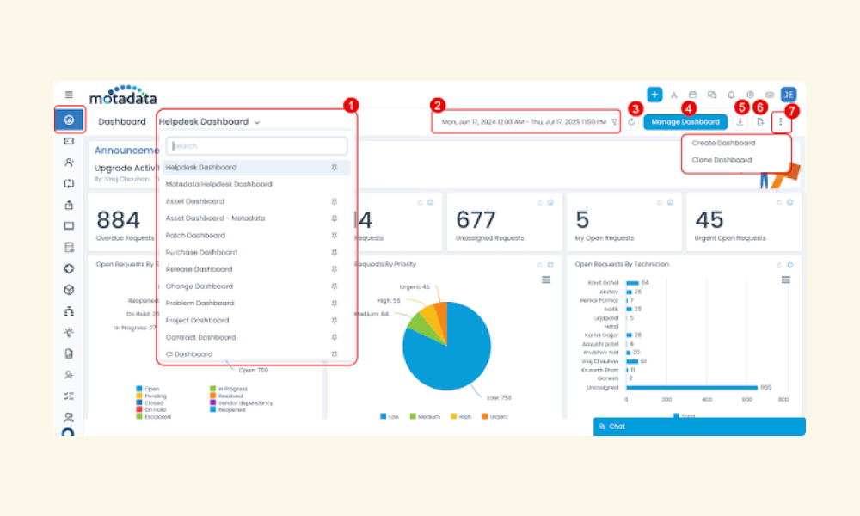860x516 pixels.
Task: Open the date range filter
Action: [525, 122]
